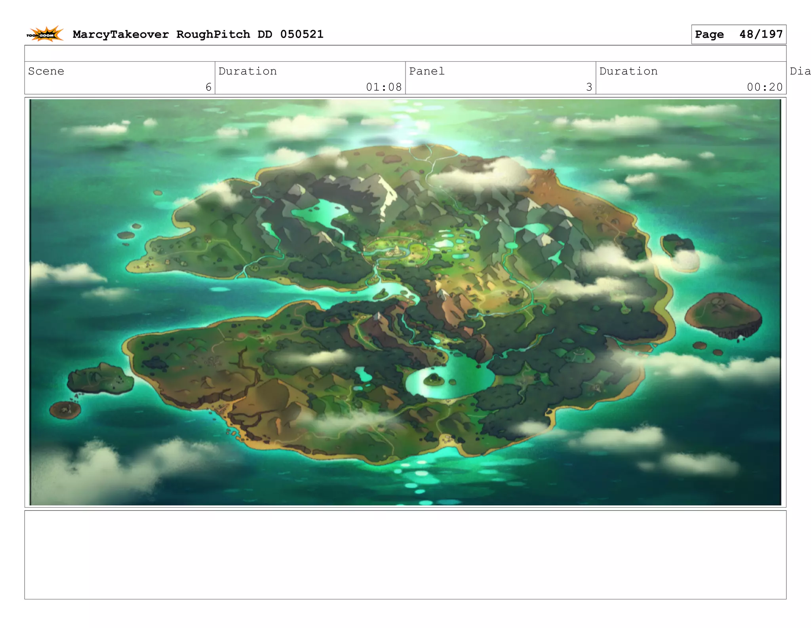This screenshot has height=628, width=811.
Task: Click the first Duration label
Action: click(x=247, y=71)
